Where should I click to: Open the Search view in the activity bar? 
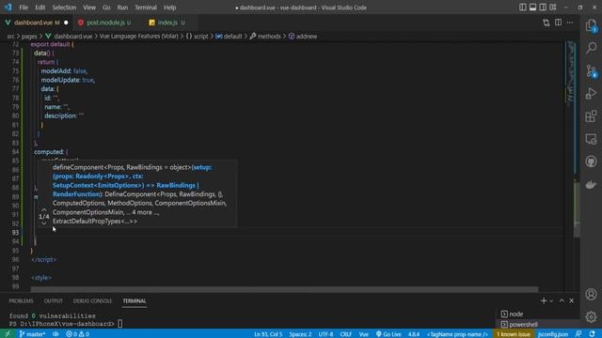pos(592,48)
